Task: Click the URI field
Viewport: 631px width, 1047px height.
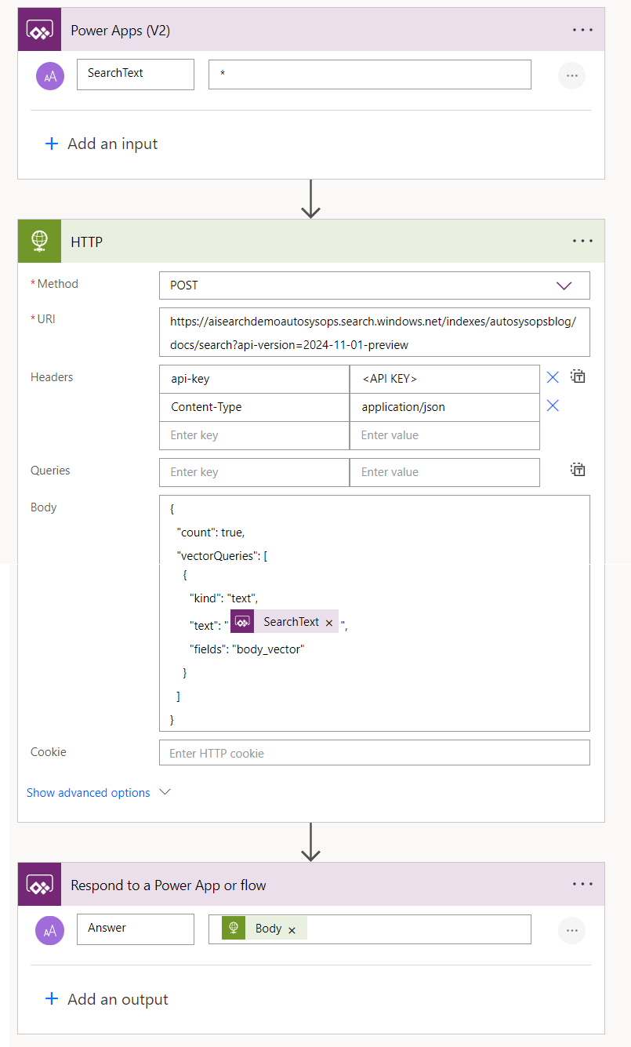Action: coord(374,333)
